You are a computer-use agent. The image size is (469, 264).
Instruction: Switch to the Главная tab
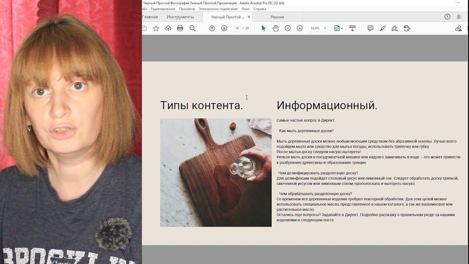(150, 17)
